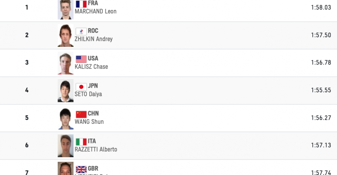
Task: Click Wang Shun's headshot photo
Action: click(x=65, y=118)
